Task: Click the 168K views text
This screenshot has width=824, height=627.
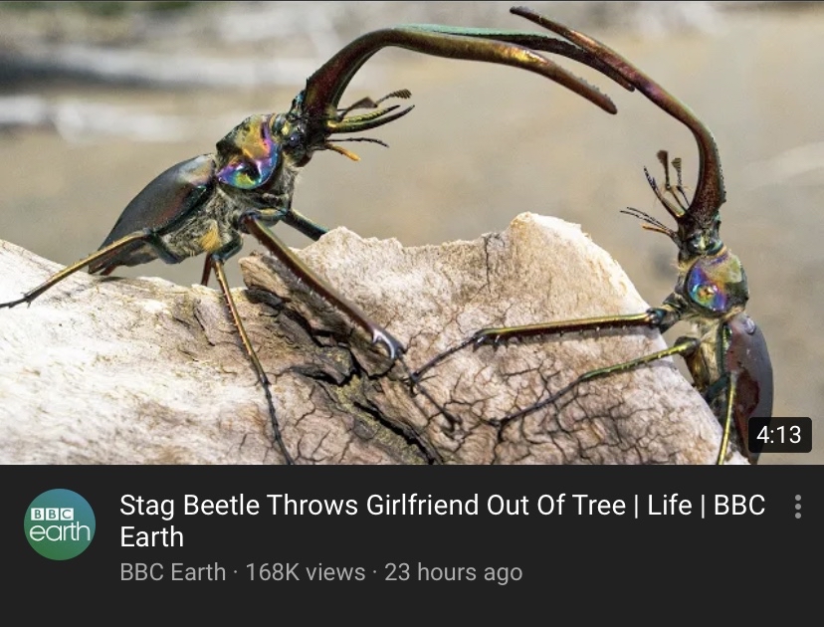Action: pos(305,572)
